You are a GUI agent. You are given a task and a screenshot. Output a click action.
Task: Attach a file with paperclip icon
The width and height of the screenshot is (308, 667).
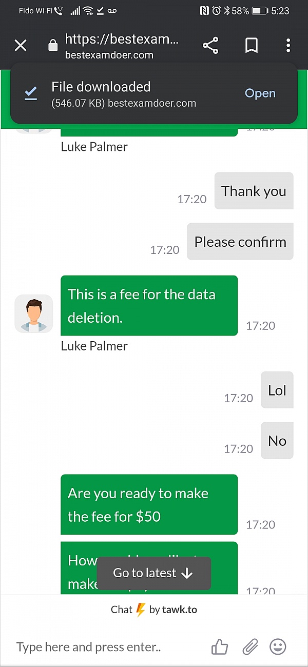[x=250, y=646]
